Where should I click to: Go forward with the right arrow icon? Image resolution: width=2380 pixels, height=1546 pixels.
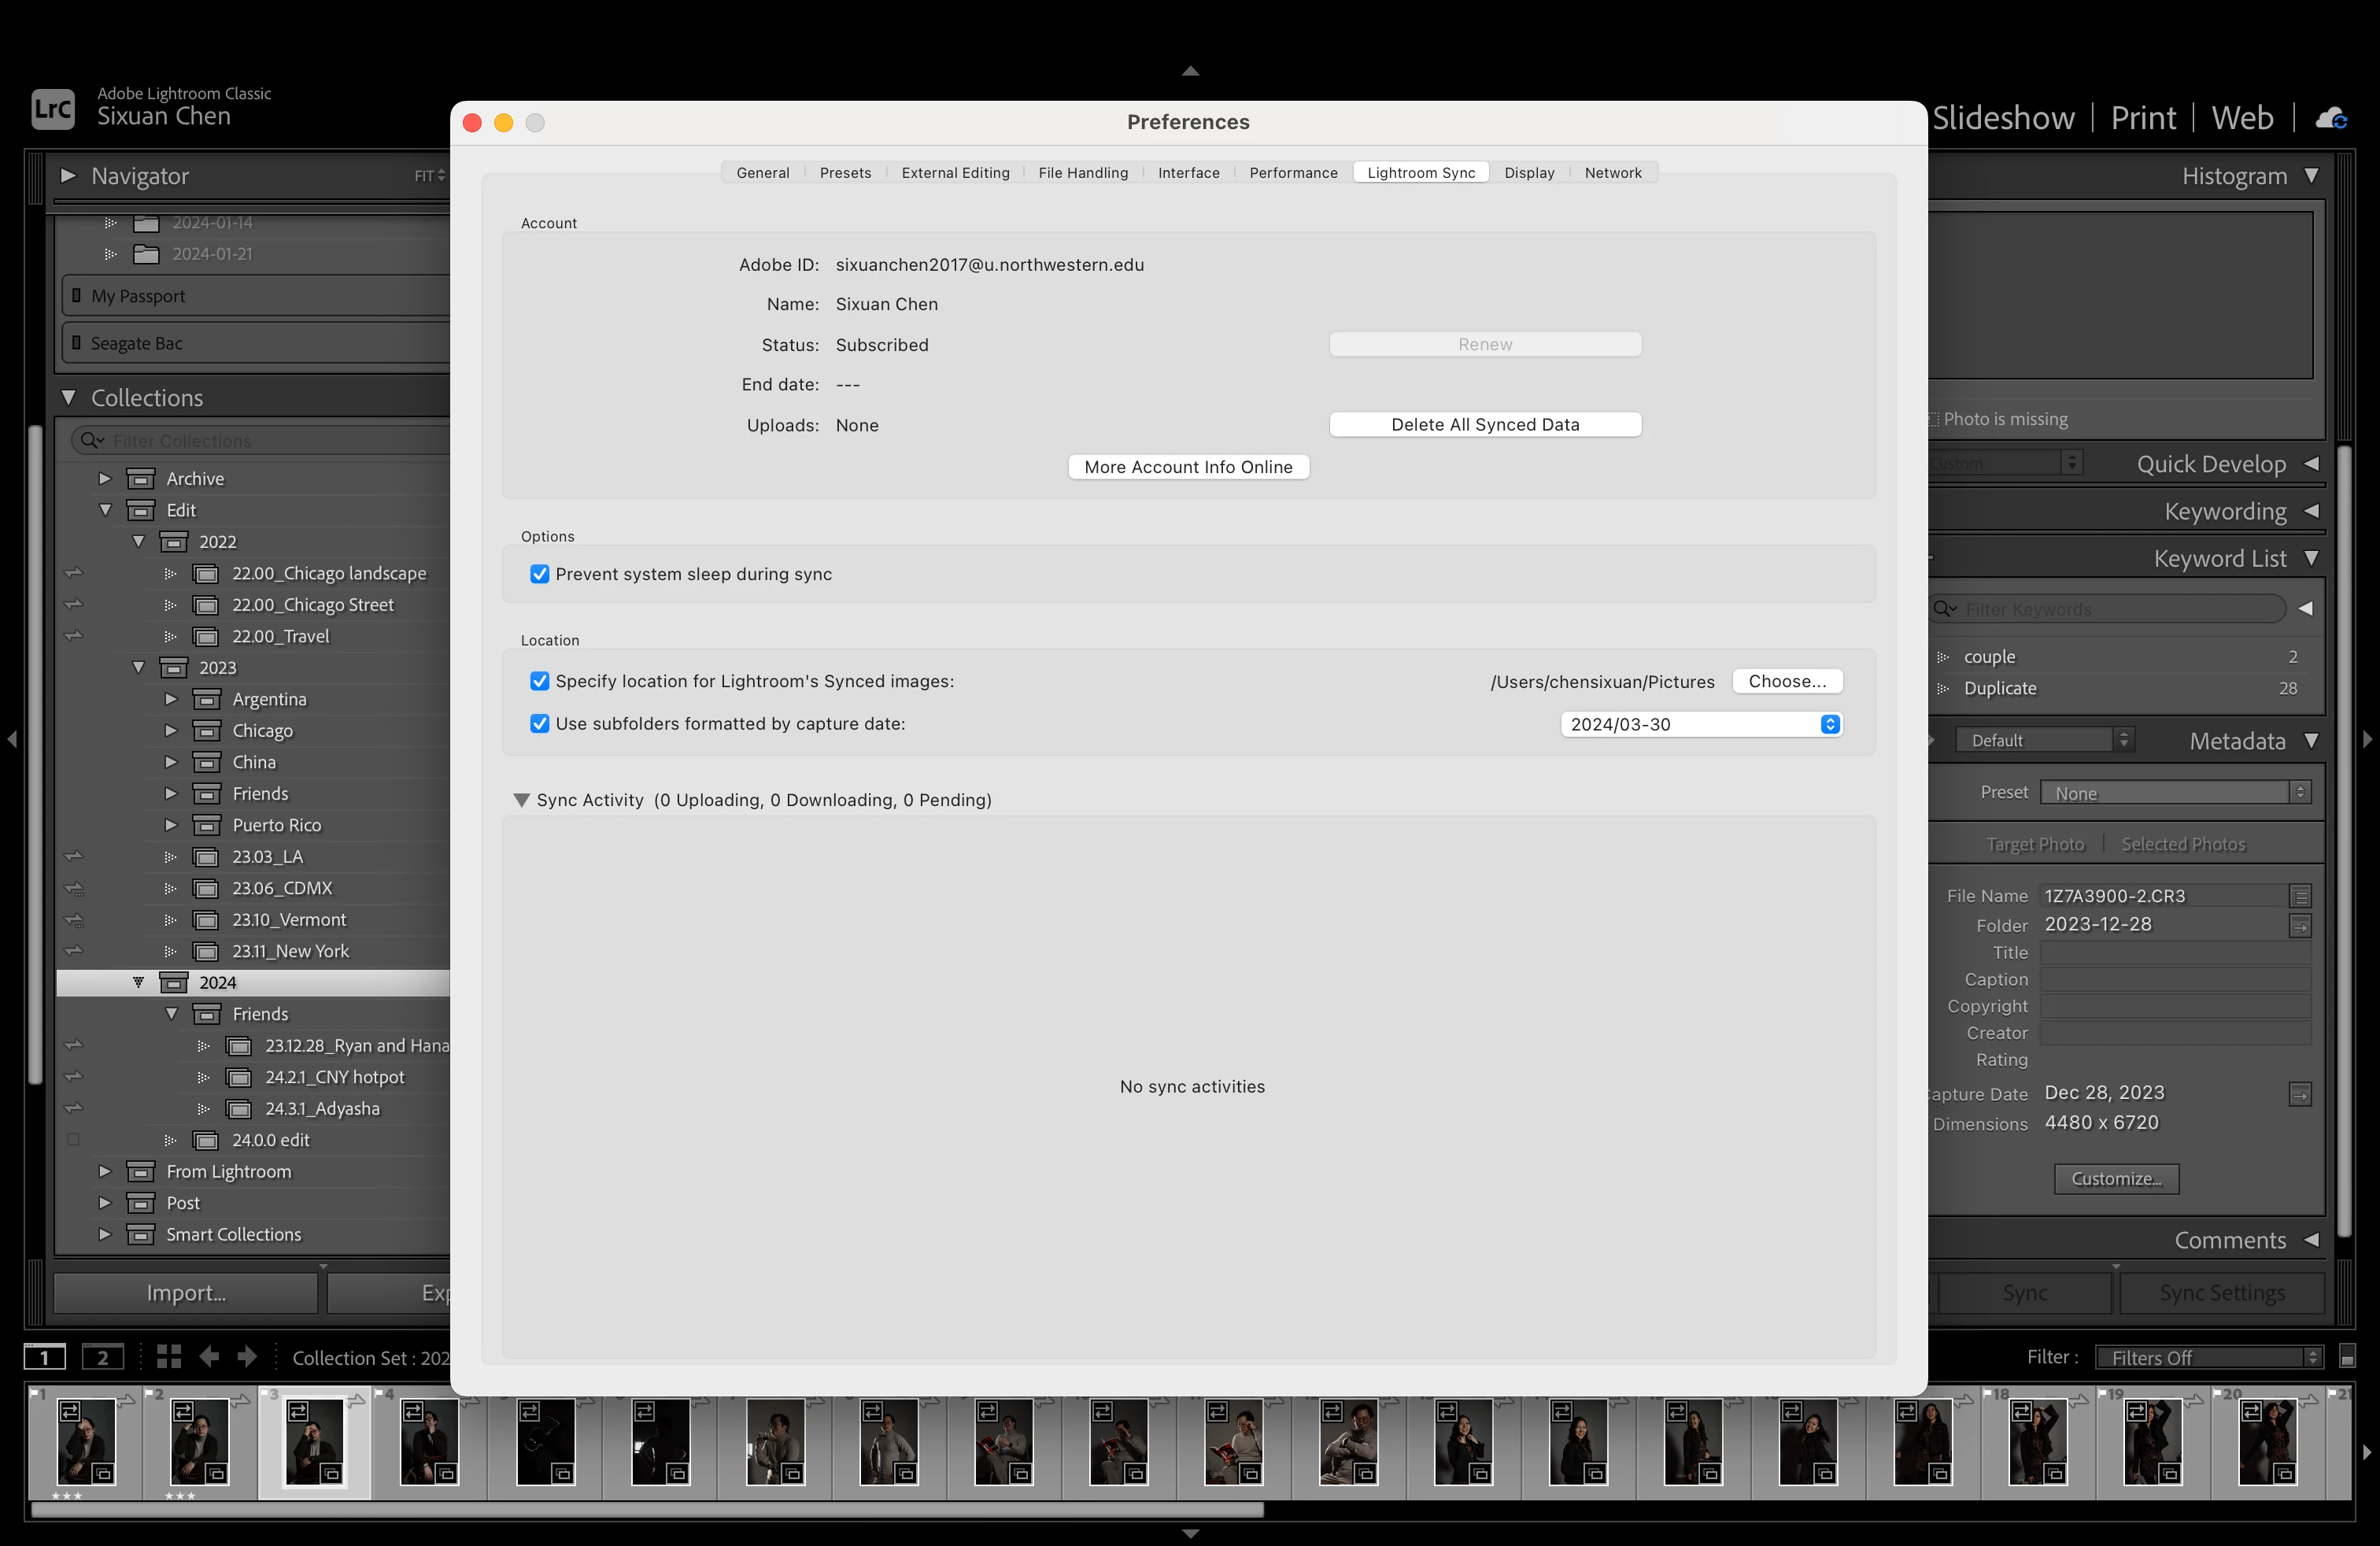[x=247, y=1356]
